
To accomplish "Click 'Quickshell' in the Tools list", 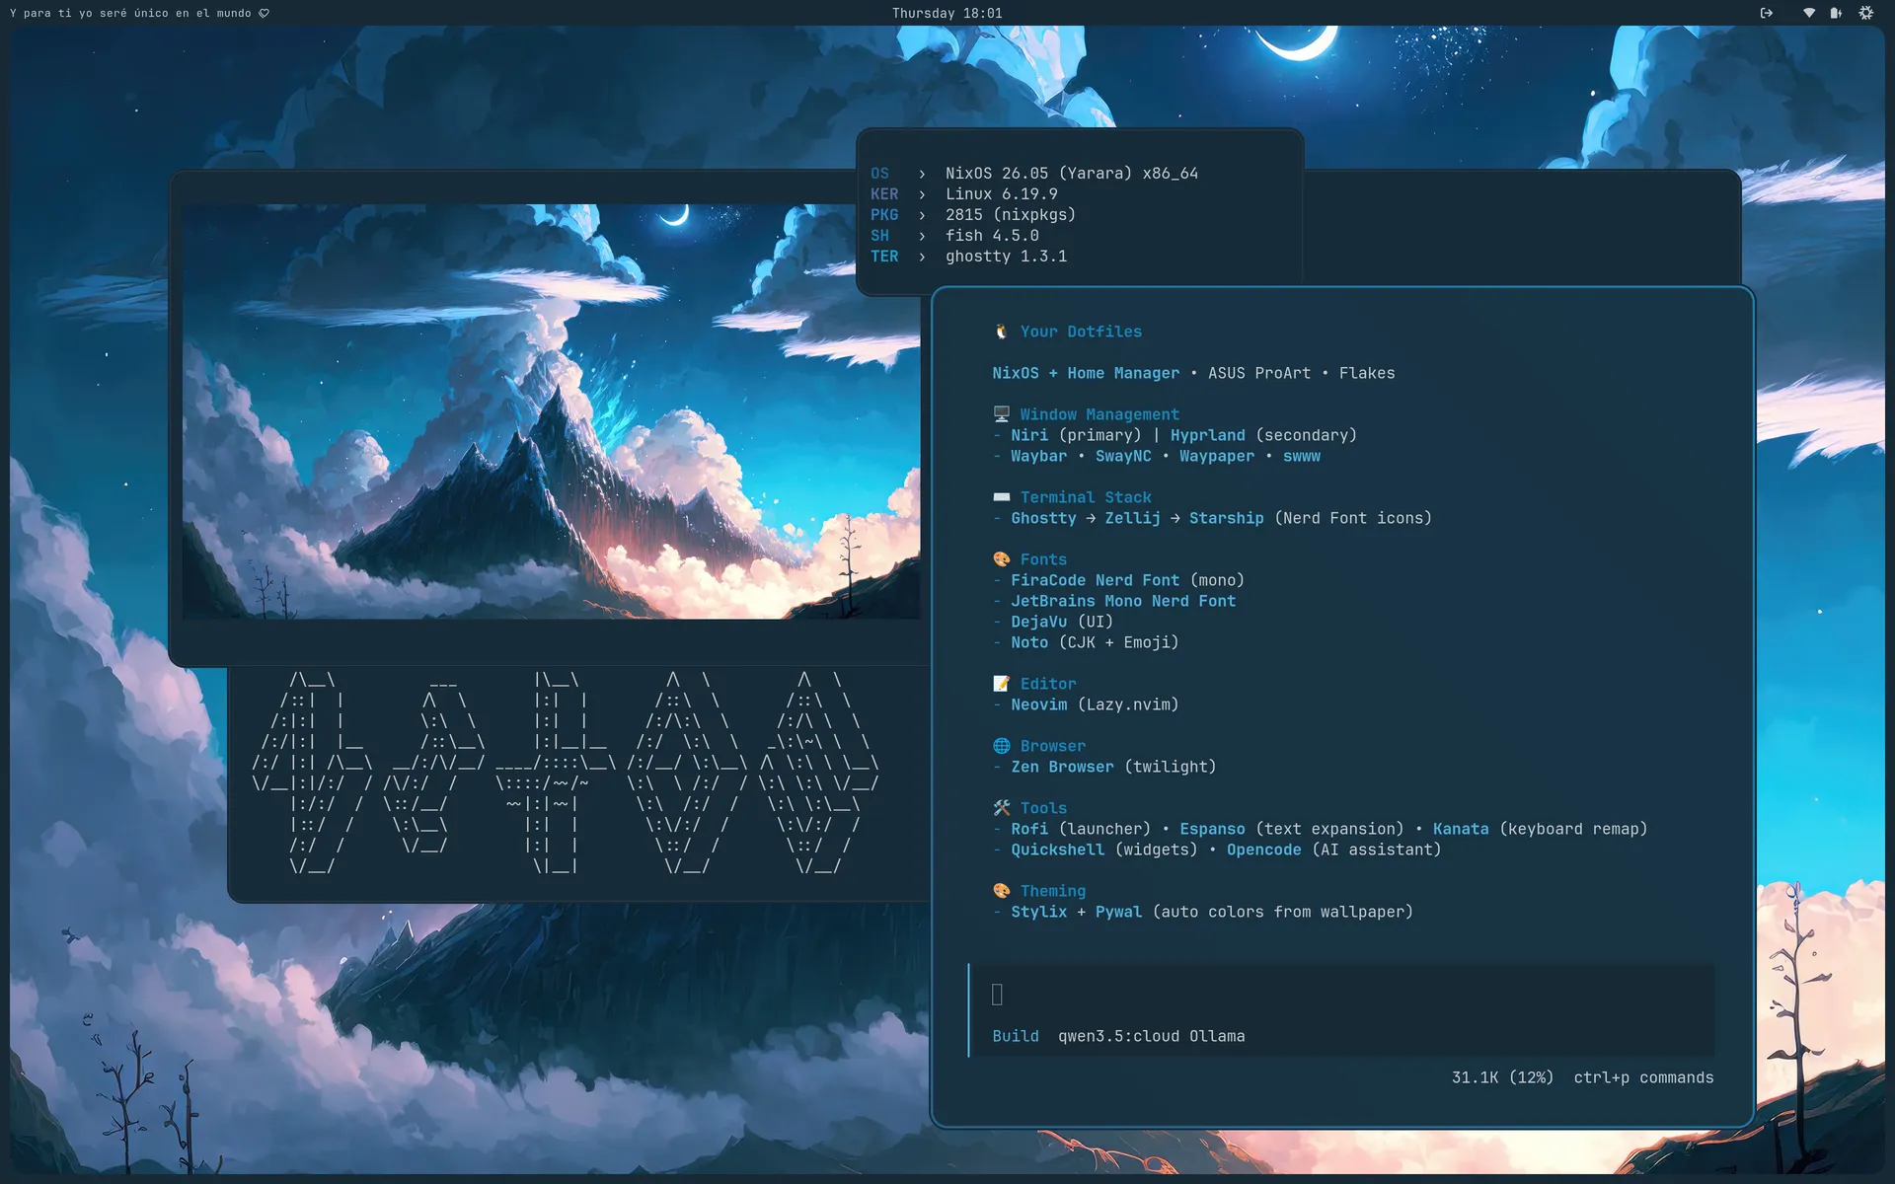I will point(1057,850).
